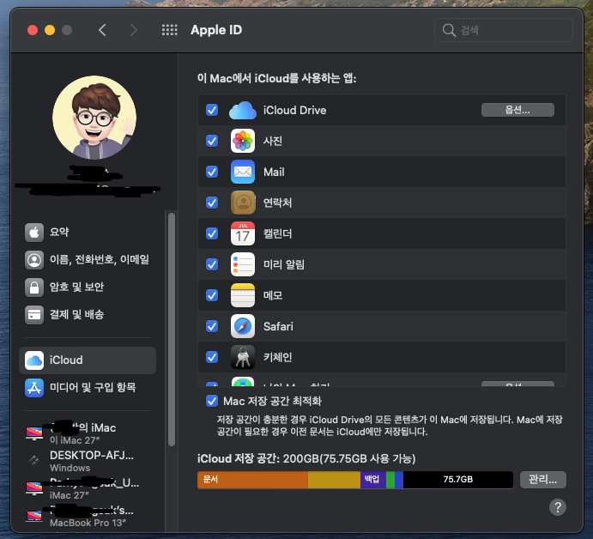Viewport: 593px width, 539px height.
Task: Click the iCloud Drive label text
Action: pos(294,110)
